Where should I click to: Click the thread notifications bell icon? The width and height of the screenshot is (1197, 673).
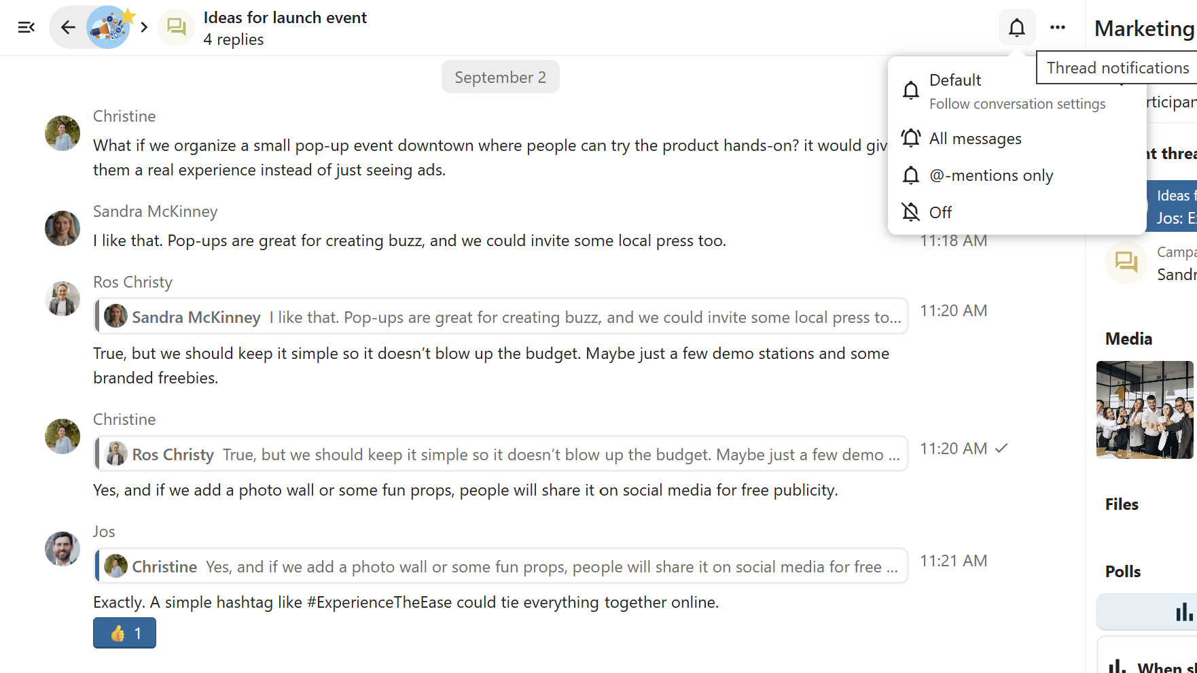pos(1016,28)
